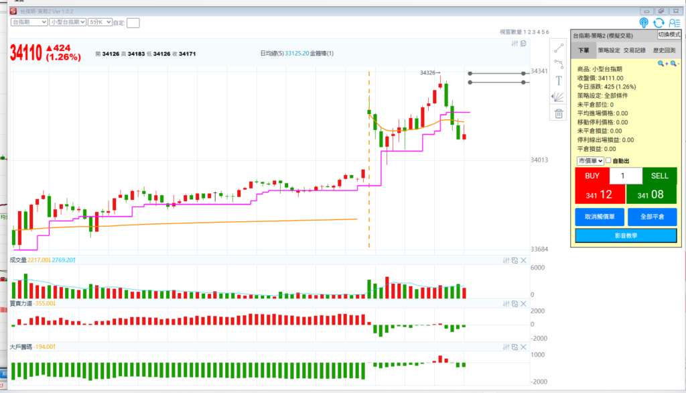Screen dimensions: 686x393
Task: Click the order quantity input field
Action: (626, 176)
